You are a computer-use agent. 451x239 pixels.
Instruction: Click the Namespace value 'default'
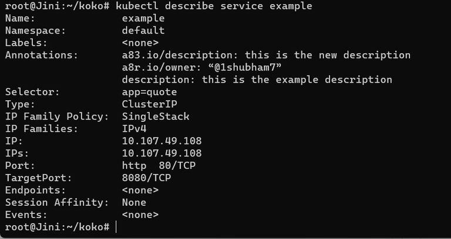coord(143,30)
